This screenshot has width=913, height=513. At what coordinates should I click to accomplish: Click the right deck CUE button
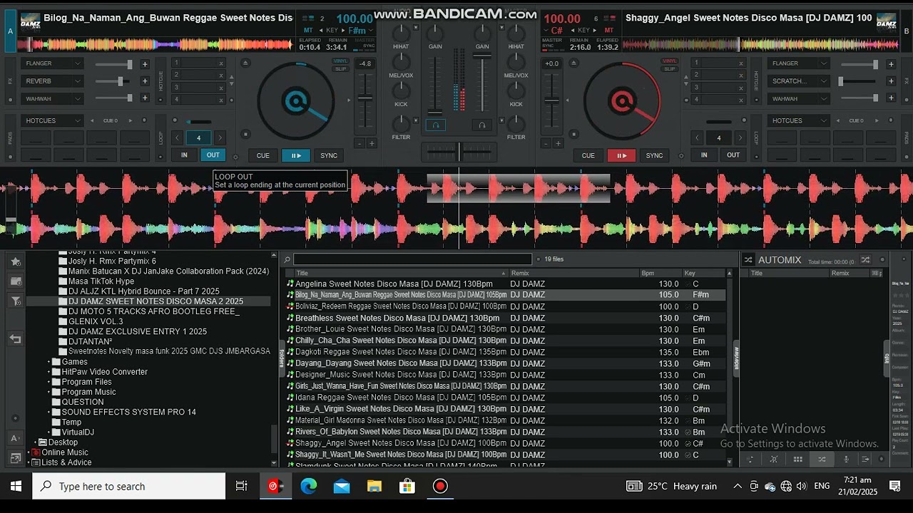pyautogui.click(x=588, y=155)
